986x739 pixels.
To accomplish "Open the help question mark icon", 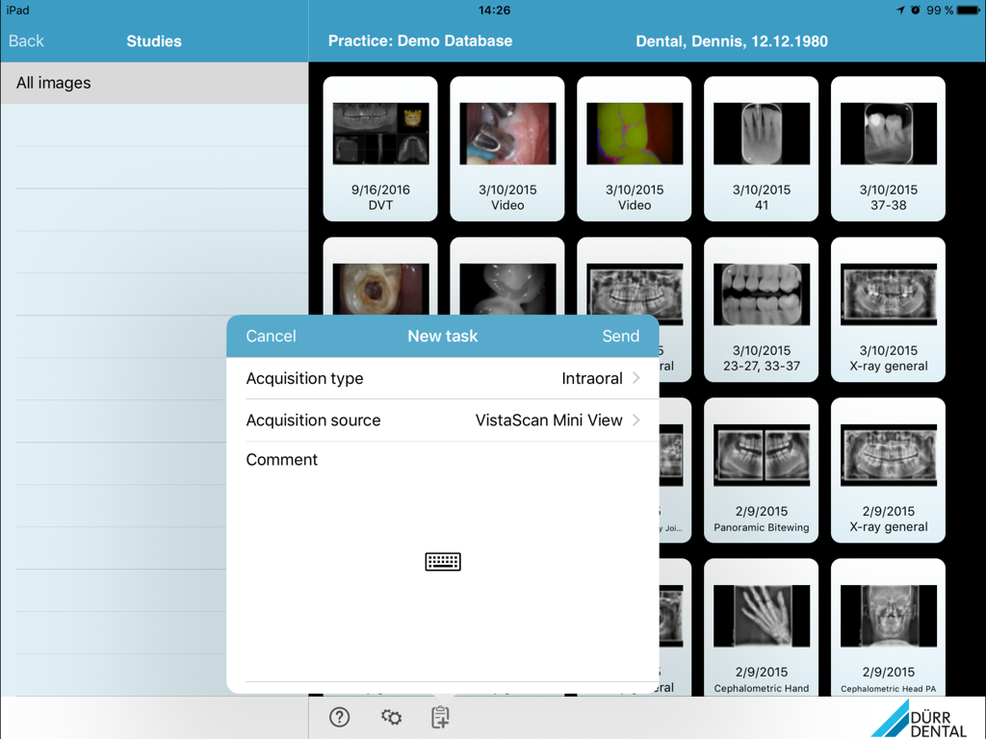I will click(339, 717).
